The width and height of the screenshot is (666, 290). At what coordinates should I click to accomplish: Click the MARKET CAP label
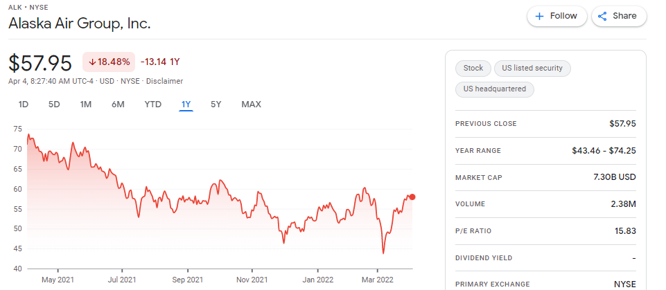pos(479,177)
